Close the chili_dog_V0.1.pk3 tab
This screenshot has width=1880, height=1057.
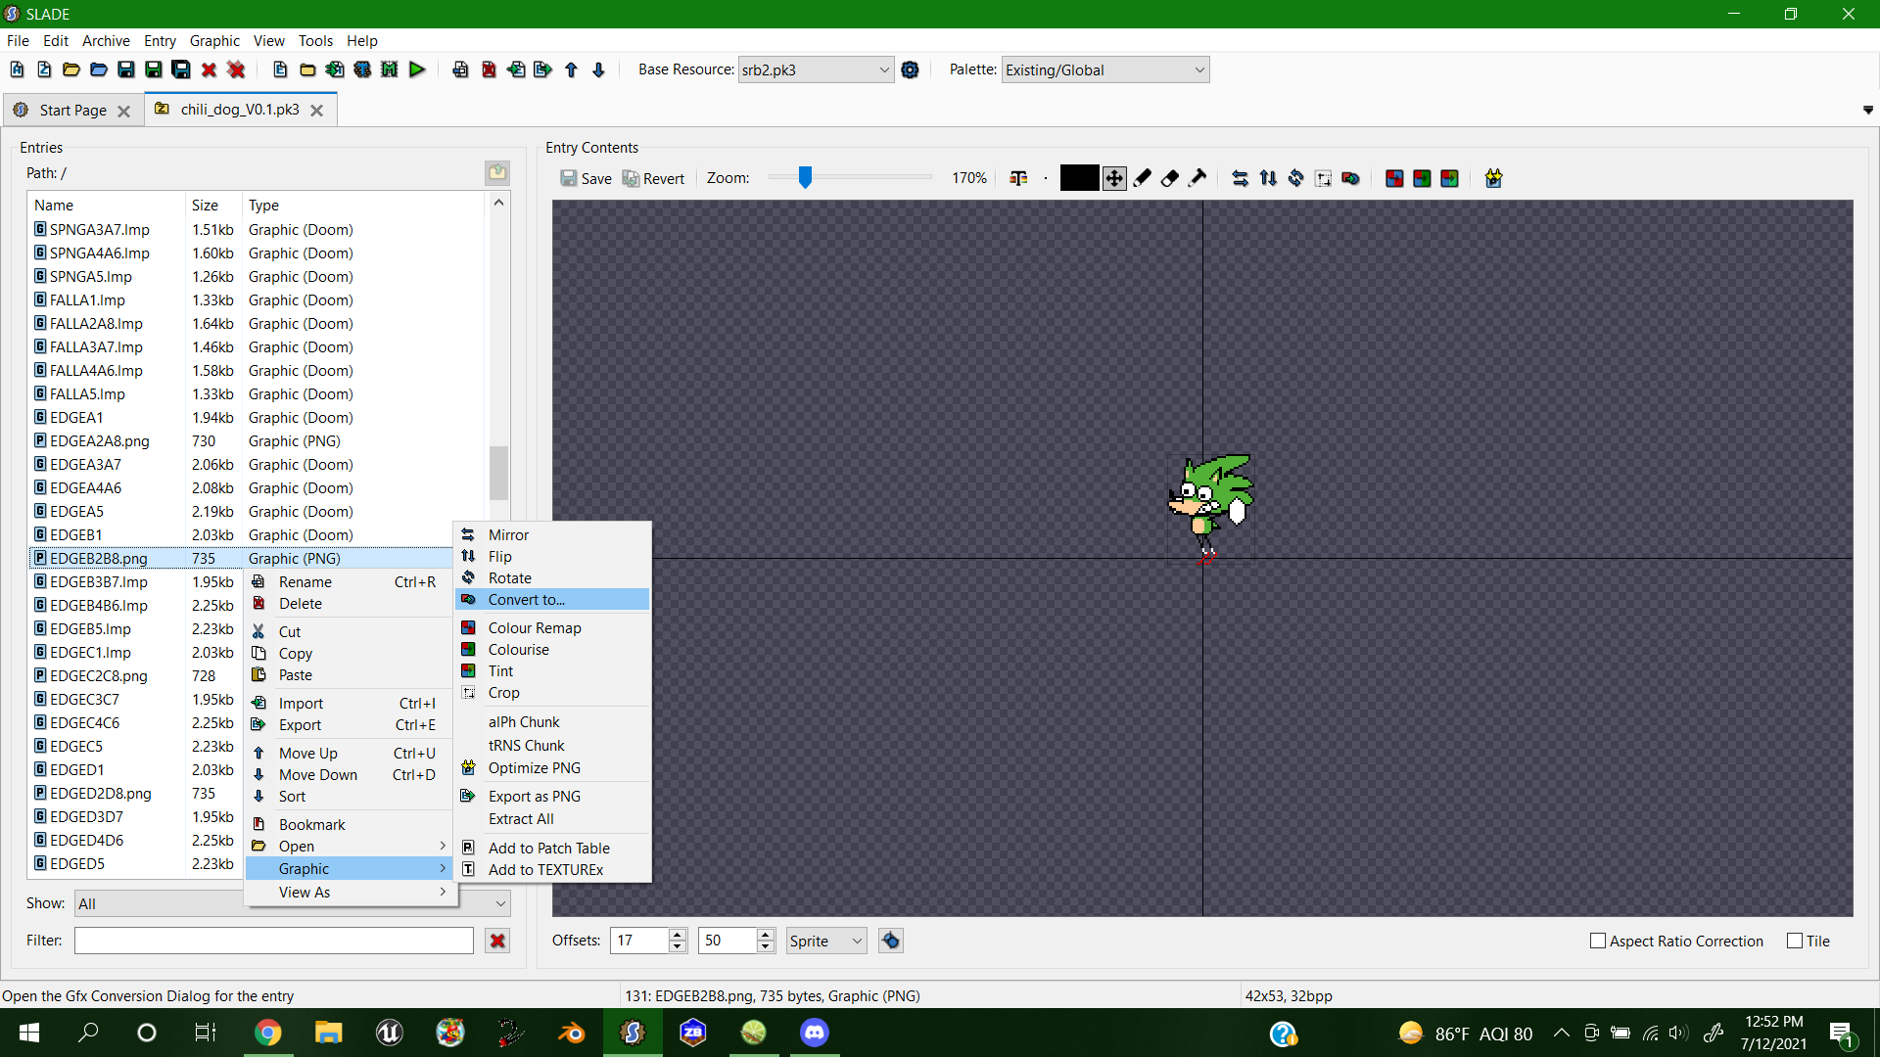point(316,111)
